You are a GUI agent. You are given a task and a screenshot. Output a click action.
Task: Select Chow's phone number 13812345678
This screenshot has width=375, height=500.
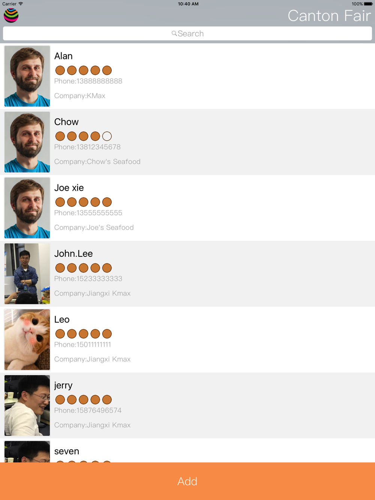[87, 147]
